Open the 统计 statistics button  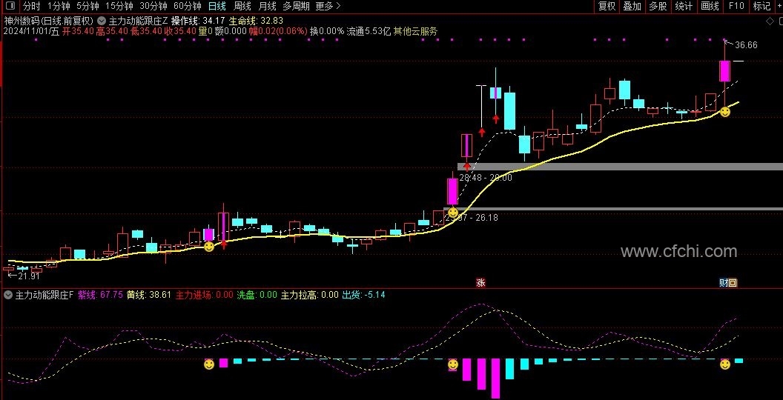tap(684, 6)
